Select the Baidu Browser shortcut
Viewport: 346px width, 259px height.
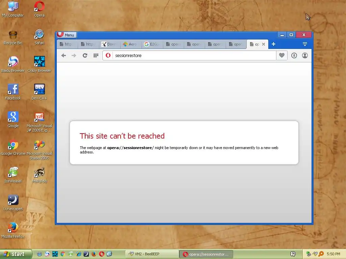pos(13,65)
